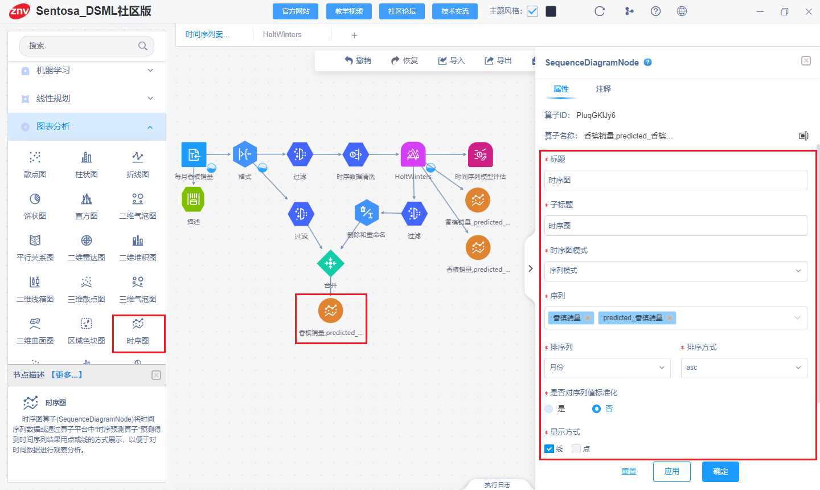Remove the 香槟销量 series tag
This screenshot has width=820, height=490.
click(x=588, y=318)
